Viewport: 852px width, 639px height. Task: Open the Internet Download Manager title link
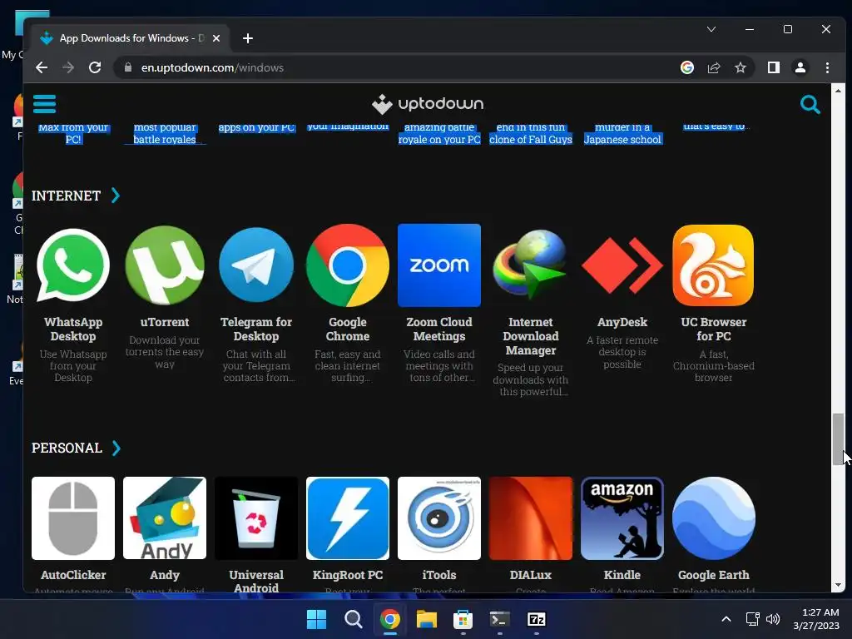tap(530, 336)
